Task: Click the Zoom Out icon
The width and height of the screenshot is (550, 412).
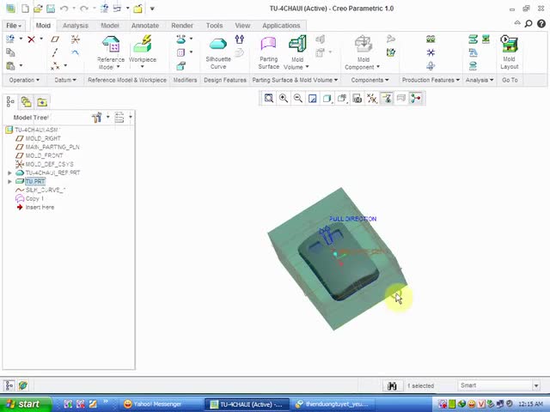Action: (x=298, y=99)
